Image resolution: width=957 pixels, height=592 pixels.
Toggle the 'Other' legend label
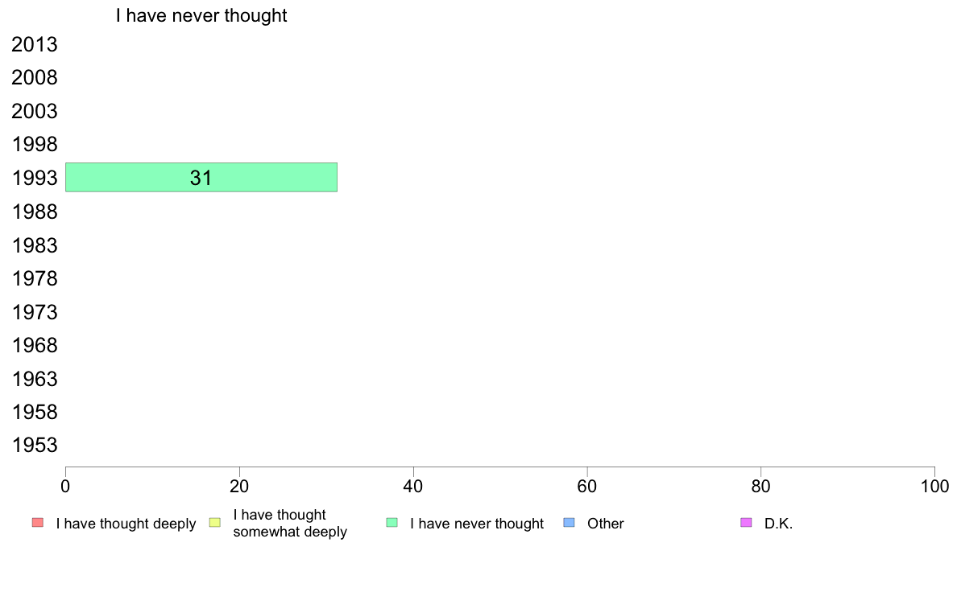[606, 524]
